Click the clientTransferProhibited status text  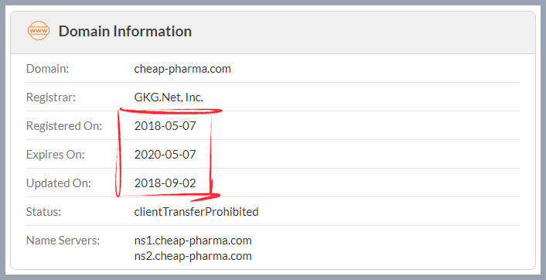[x=196, y=212]
